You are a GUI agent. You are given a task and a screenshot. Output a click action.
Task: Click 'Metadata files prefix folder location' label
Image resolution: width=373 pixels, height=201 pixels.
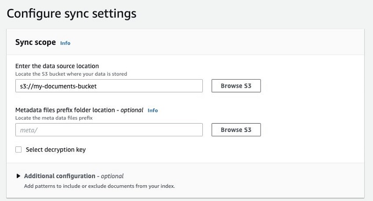tap(65, 110)
